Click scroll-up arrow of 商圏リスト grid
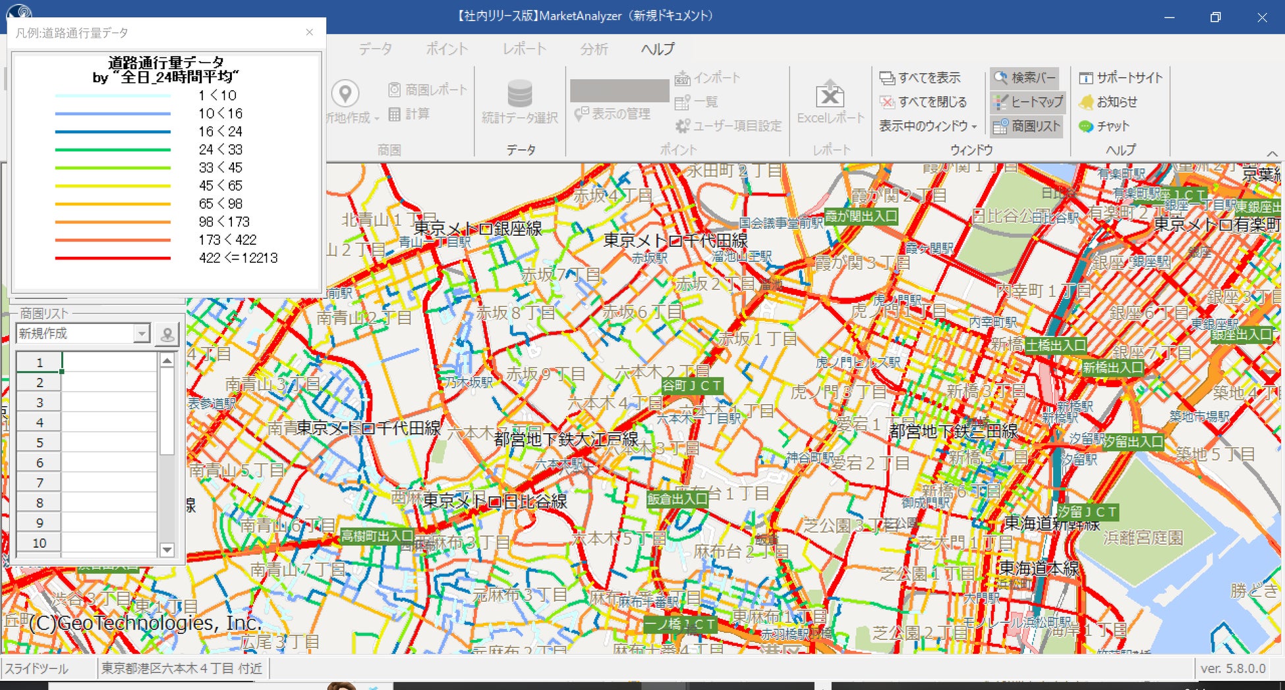The height and width of the screenshot is (690, 1285). (167, 360)
